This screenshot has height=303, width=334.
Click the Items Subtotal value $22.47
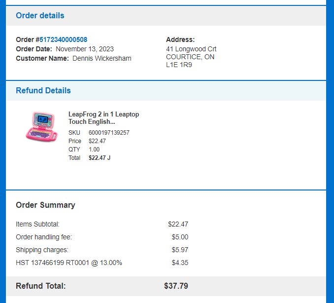[x=178, y=224]
